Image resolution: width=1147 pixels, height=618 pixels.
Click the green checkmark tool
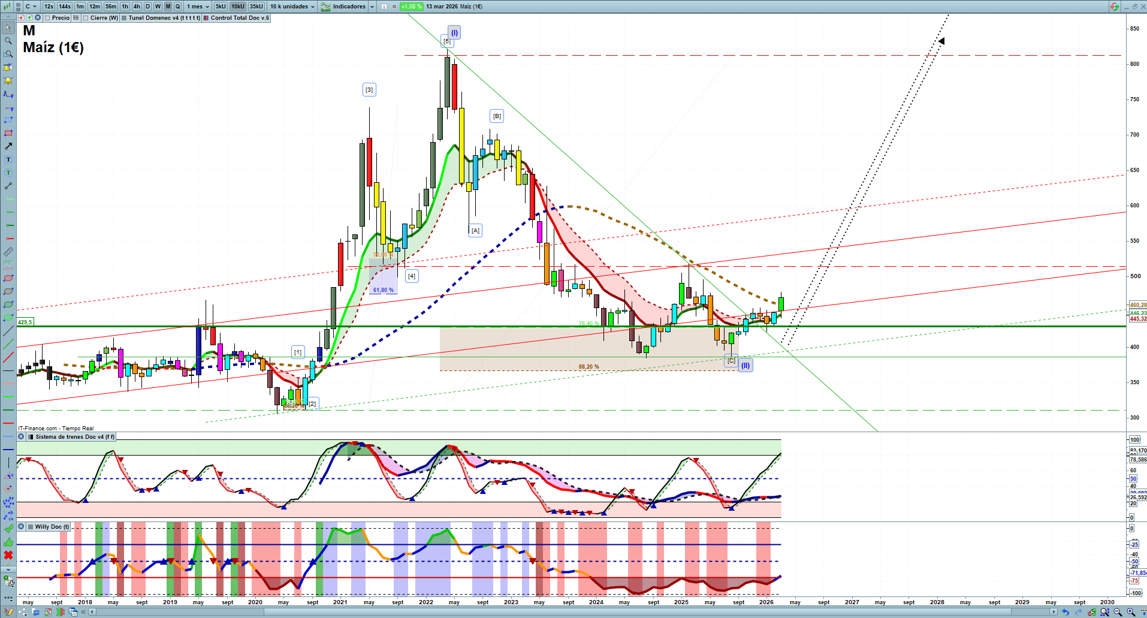click(8, 529)
